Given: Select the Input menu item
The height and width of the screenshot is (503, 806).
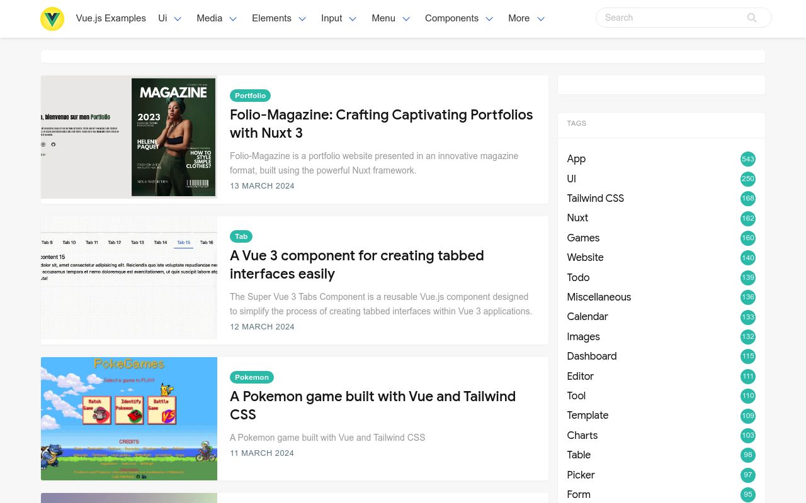Looking at the screenshot, I should [339, 18].
